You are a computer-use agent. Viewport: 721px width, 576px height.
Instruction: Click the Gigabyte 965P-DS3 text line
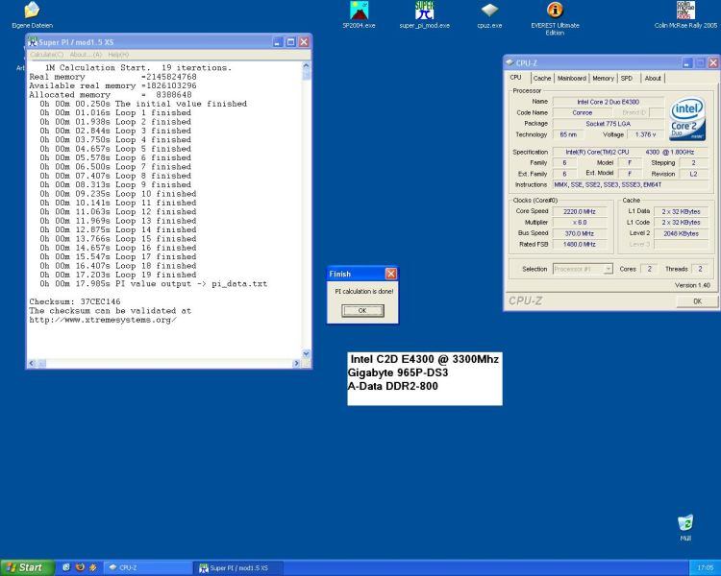tap(398, 372)
